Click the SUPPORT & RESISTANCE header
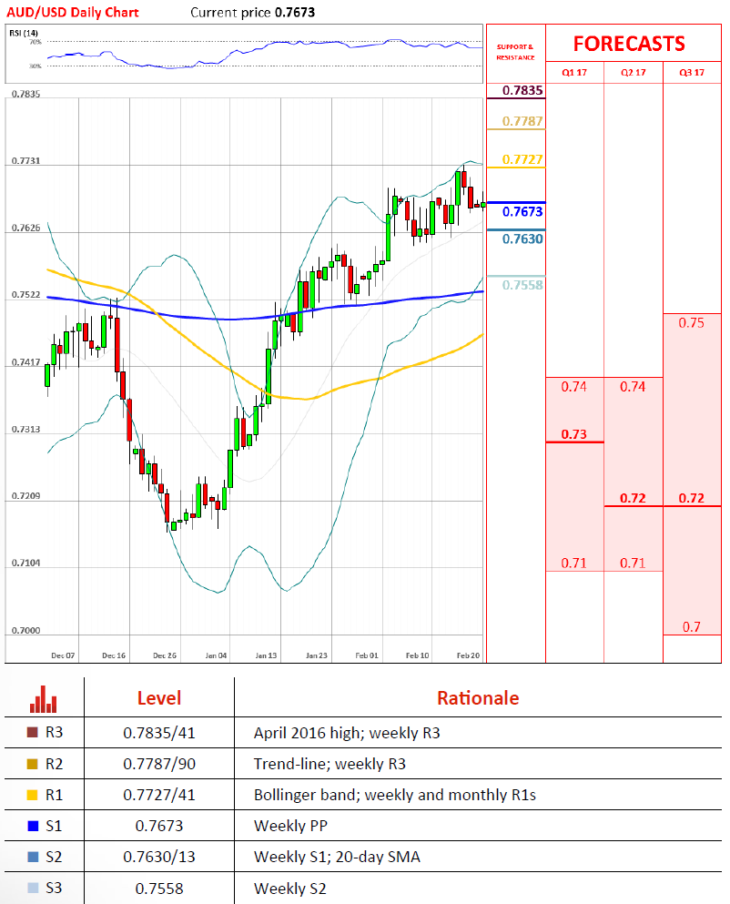 click(x=515, y=52)
